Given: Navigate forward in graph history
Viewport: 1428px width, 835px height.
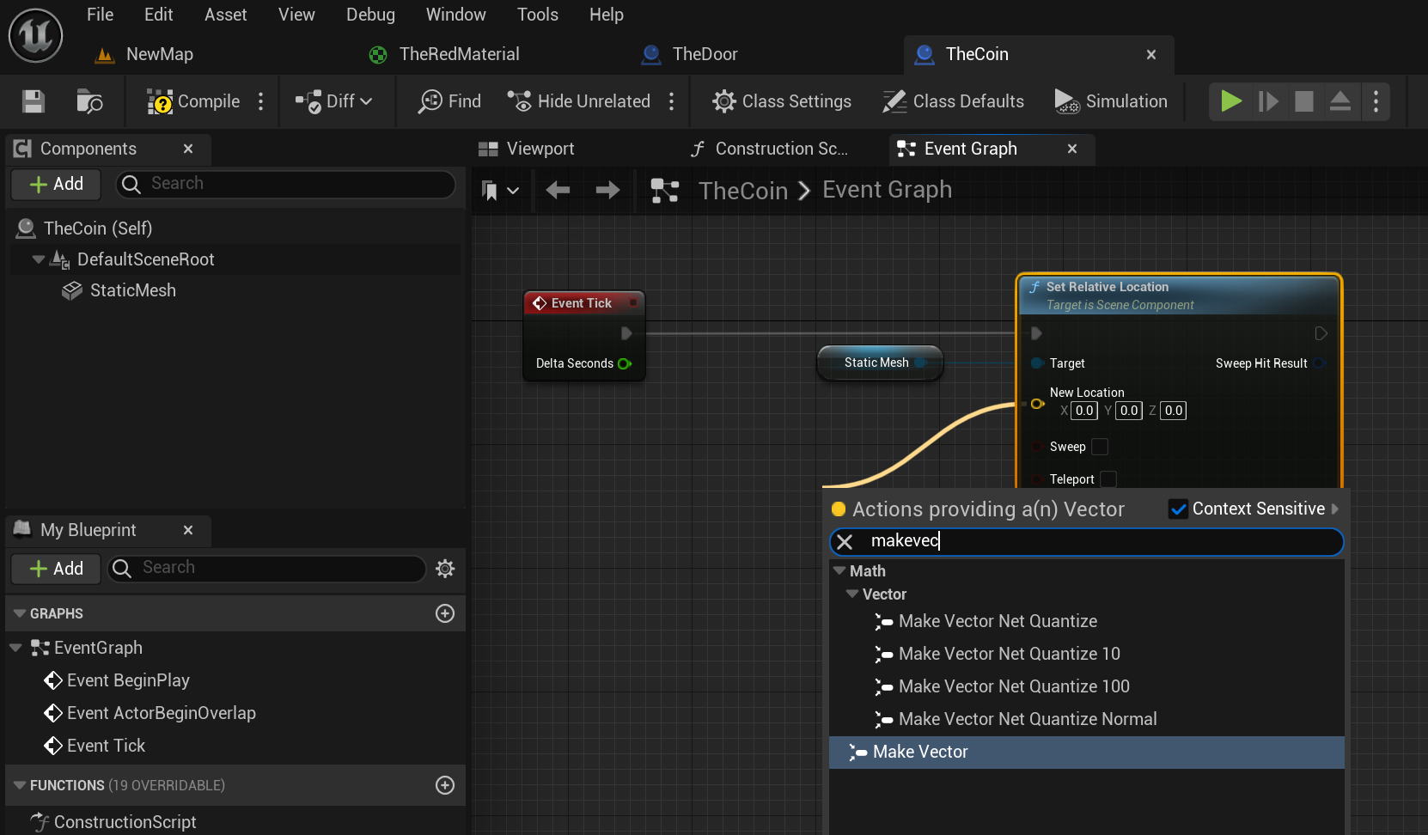Looking at the screenshot, I should [608, 190].
